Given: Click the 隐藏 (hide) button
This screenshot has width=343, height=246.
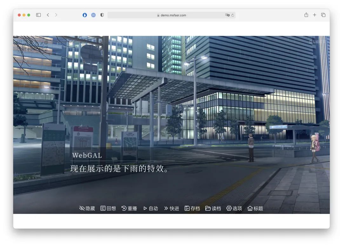Looking at the screenshot, I should point(87,209).
